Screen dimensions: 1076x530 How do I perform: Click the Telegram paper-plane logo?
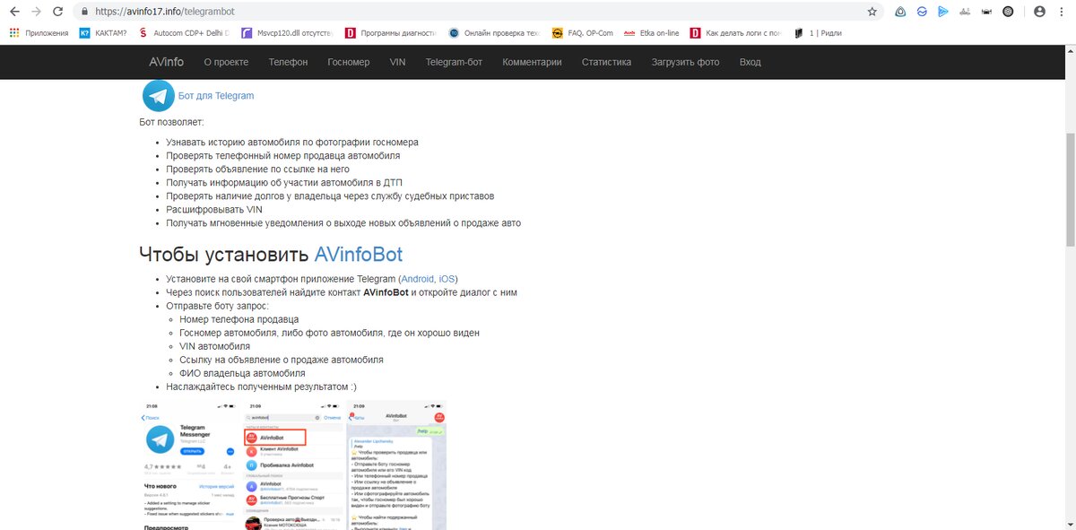(159, 95)
